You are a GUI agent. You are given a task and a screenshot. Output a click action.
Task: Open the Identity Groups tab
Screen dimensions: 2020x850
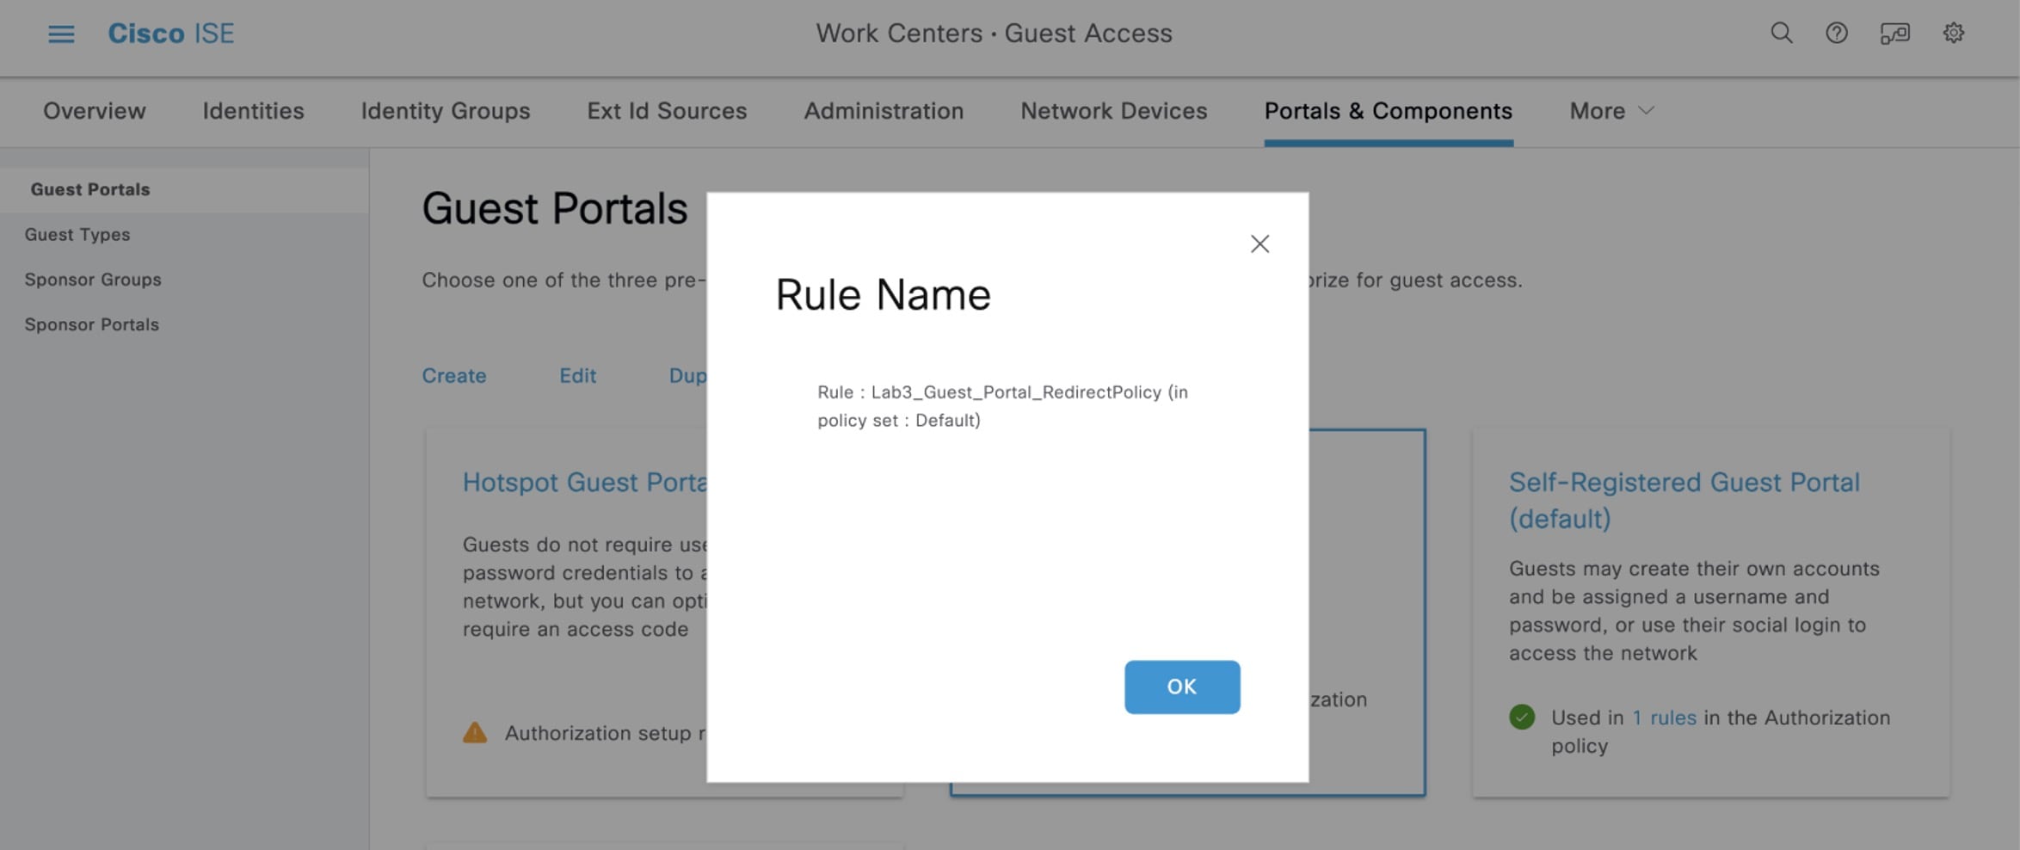click(x=445, y=111)
